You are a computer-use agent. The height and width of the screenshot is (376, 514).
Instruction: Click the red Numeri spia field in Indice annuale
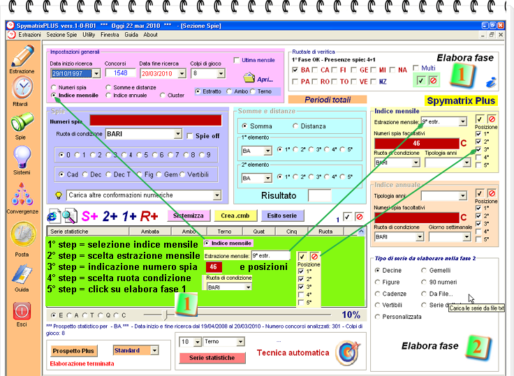[x=417, y=218]
